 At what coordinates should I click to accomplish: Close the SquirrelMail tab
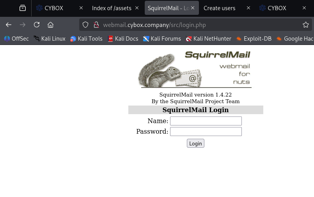(x=193, y=8)
